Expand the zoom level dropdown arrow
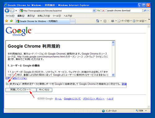Image resolution: width=155 pixels, height=118 pixels. tap(146, 111)
